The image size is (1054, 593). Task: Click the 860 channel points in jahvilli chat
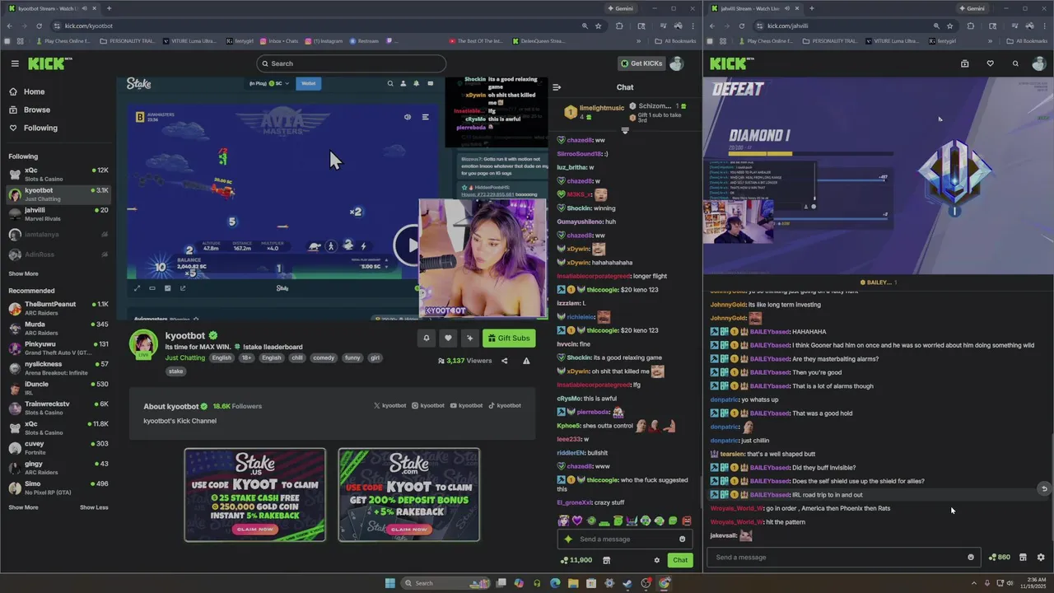coord(1000,558)
